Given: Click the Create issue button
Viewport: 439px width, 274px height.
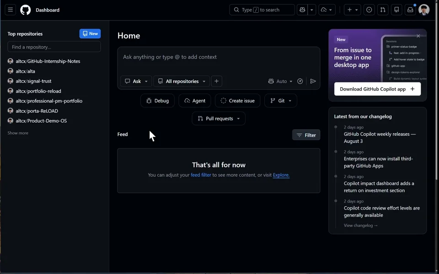Looking at the screenshot, I should (237, 100).
